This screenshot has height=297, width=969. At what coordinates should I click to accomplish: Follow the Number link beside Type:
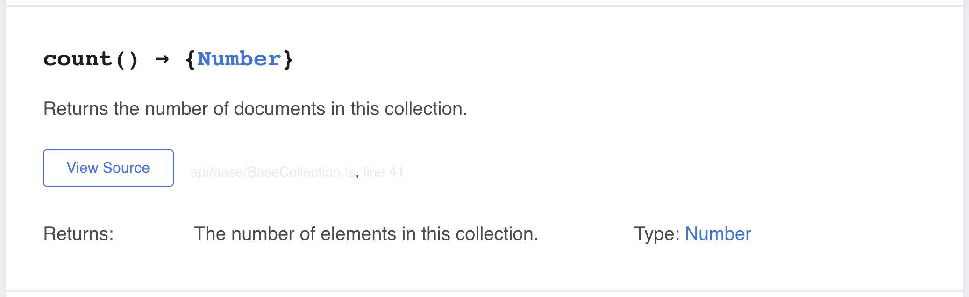point(718,234)
